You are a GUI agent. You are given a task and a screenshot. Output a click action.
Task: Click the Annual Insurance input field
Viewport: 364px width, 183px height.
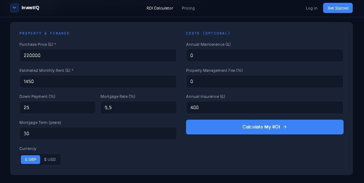coord(265,107)
